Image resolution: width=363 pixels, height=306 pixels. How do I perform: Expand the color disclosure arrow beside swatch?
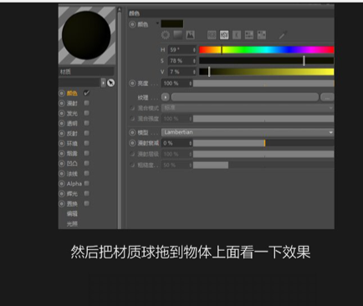tap(157, 23)
